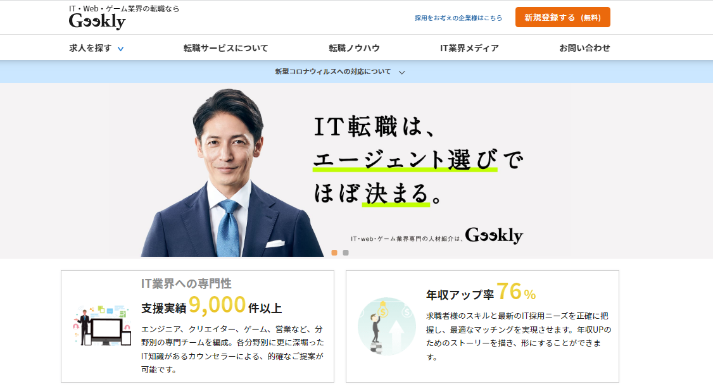Viewport: 713px width, 389px height.
Task: Click the salary increase lightbulb illustration
Action: tap(386, 326)
